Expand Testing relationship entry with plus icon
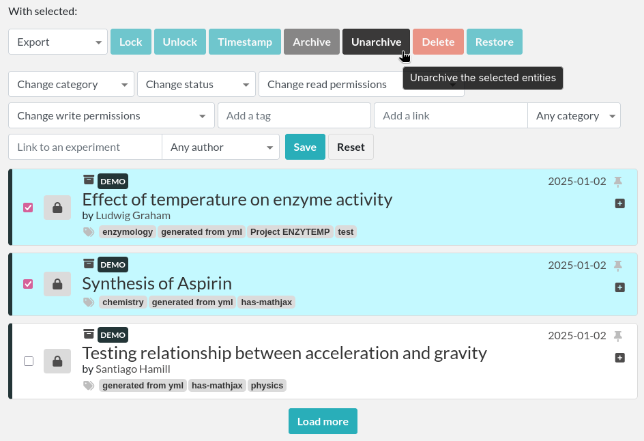Viewport: 644px width, 441px height. [619, 358]
